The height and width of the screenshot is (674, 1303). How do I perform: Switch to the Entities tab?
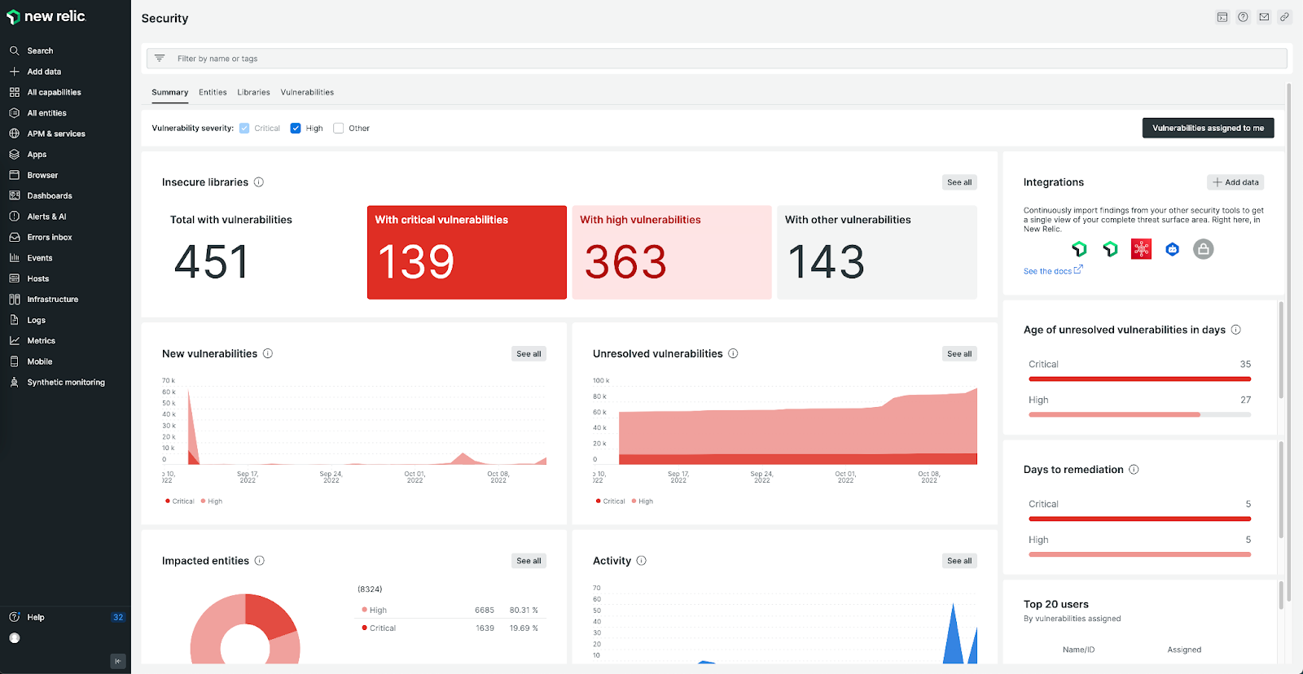(213, 92)
